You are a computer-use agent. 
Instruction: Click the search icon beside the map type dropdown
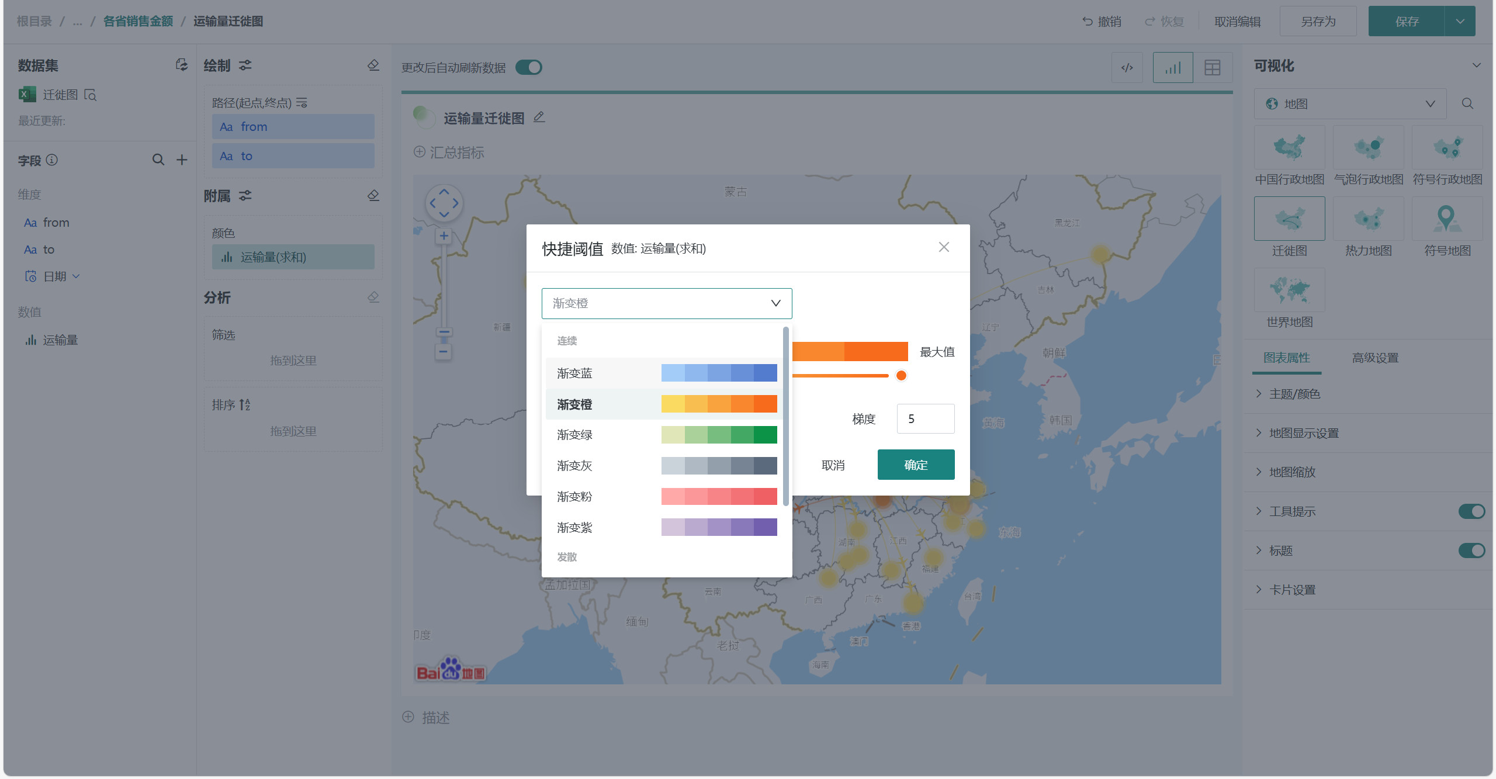[1467, 103]
